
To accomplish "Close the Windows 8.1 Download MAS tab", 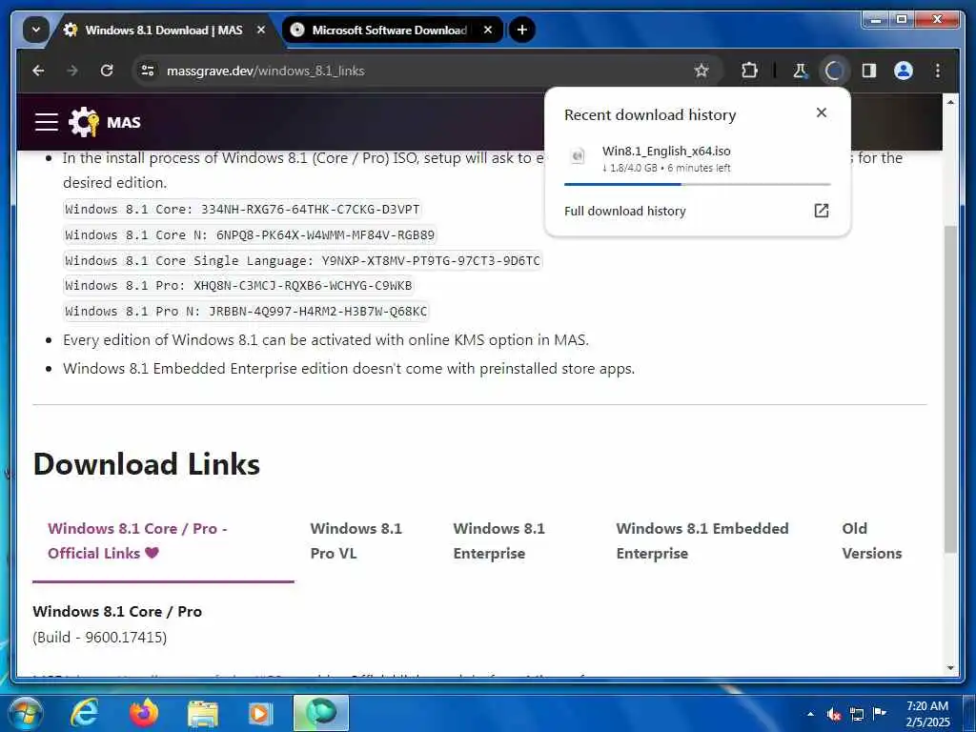I will 261,30.
